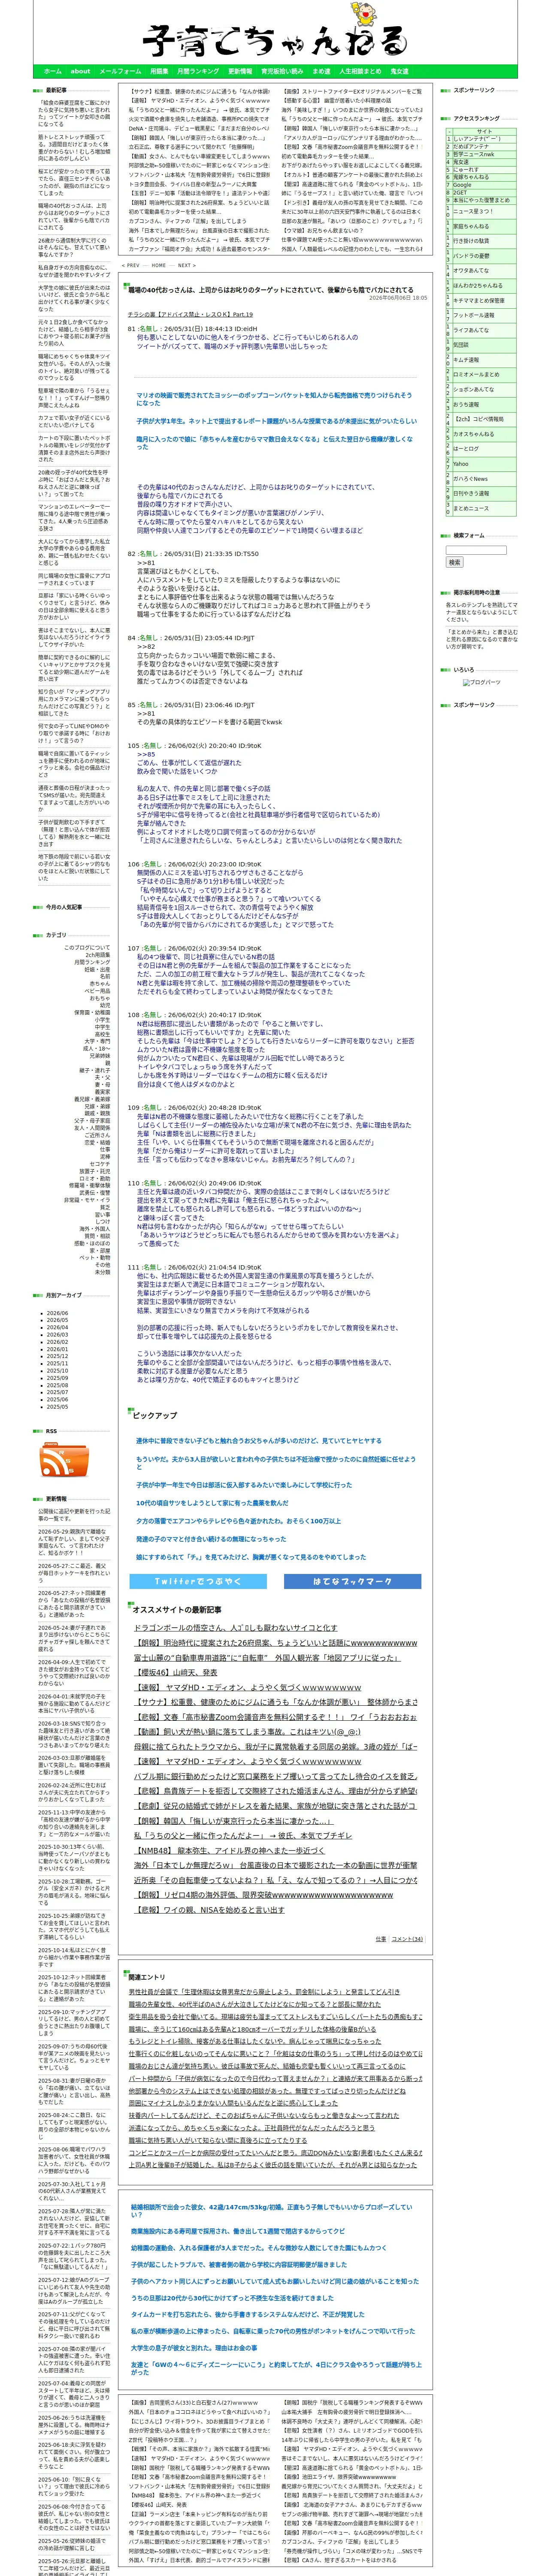Screen dimensions: 551x2576
Task: Open the 人生相談まとめ menu item
Action: pos(360,72)
